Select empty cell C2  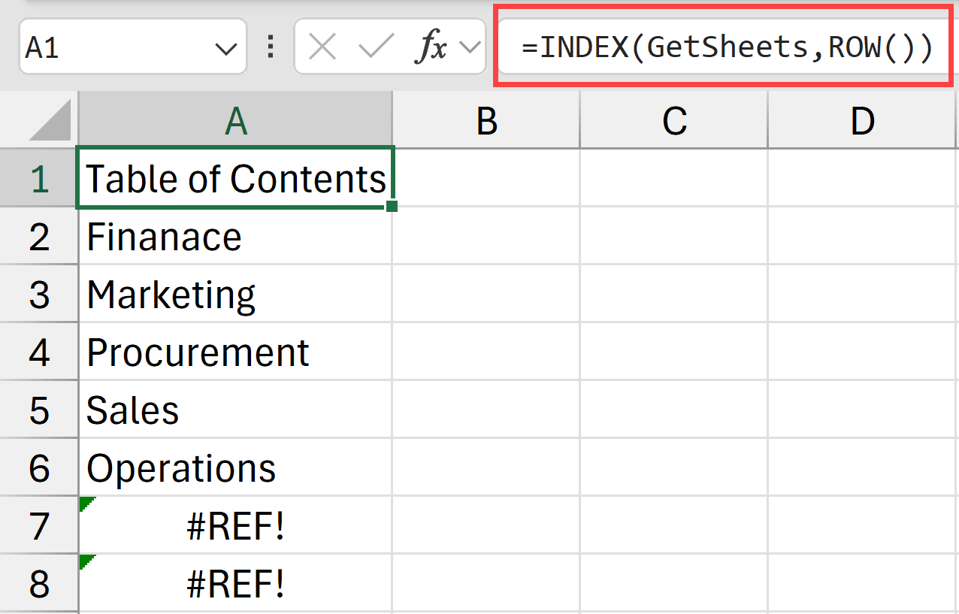[x=674, y=236]
